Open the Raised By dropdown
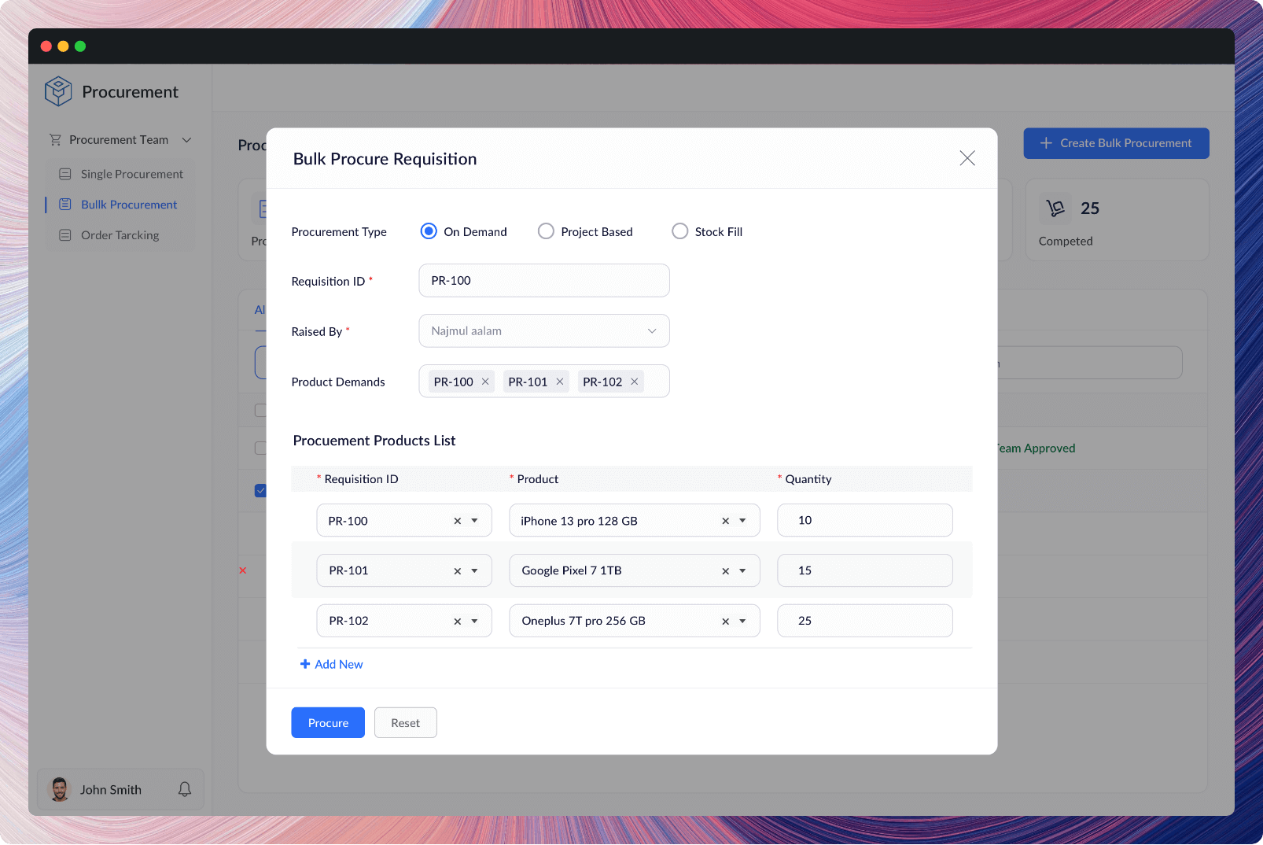This screenshot has width=1263, height=845. click(652, 330)
